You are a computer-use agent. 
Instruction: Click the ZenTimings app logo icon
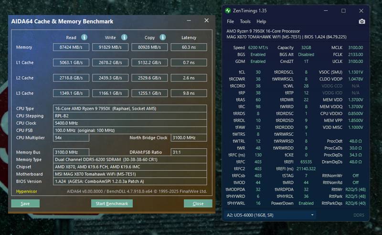tap(228, 10)
